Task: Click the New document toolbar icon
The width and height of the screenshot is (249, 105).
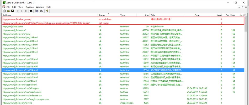Action: (4, 11)
